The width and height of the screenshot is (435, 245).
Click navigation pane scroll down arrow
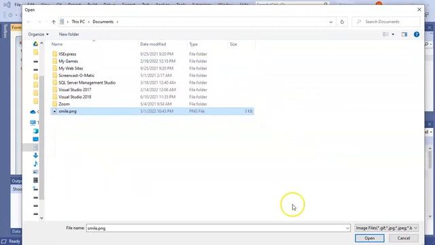(41, 218)
